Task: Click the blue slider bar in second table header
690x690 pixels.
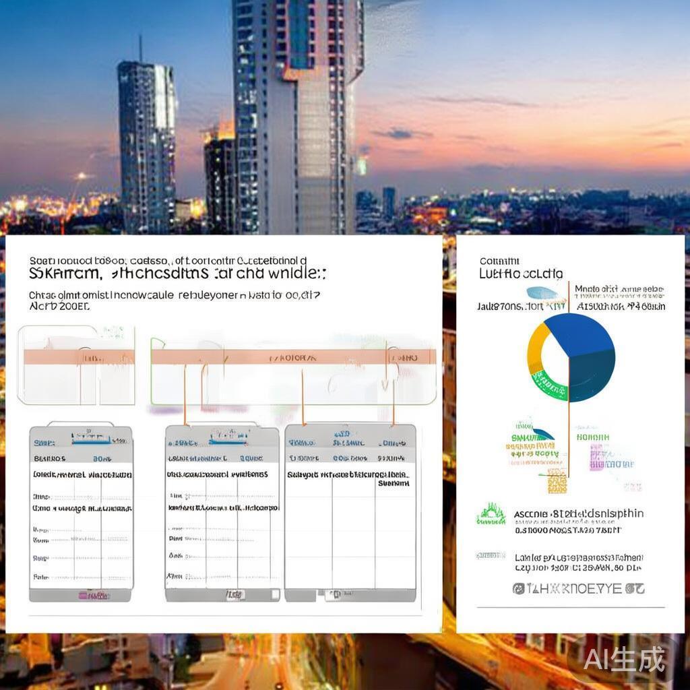Action: [227, 441]
